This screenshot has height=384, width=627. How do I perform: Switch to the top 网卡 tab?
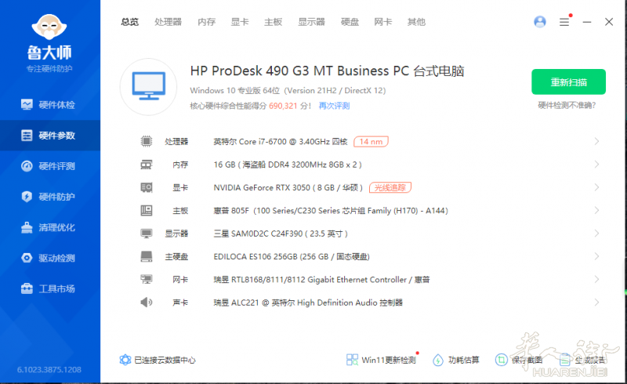pos(383,22)
